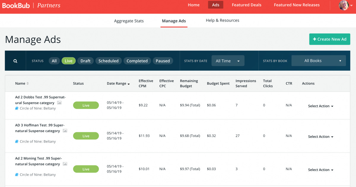Click Live badge in Ad 2 Moning row
The image size is (356, 187).
pos(86,169)
